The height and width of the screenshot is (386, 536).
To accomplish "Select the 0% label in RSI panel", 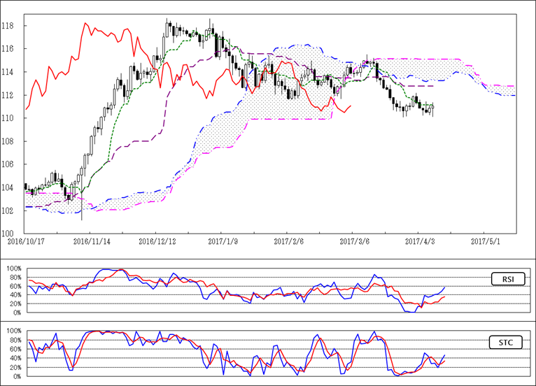I will [x=15, y=313].
